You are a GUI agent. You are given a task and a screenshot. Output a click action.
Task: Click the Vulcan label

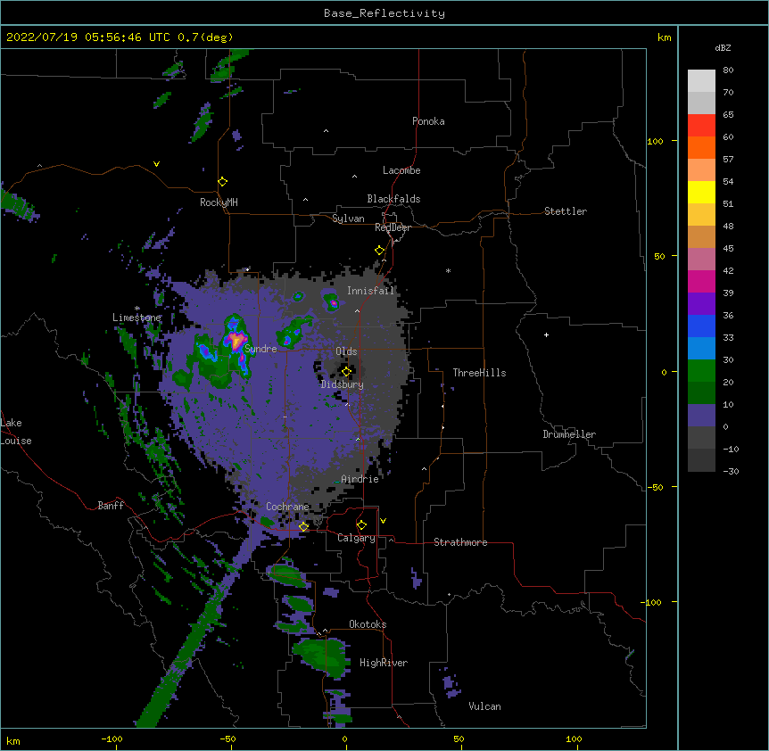[x=484, y=706]
